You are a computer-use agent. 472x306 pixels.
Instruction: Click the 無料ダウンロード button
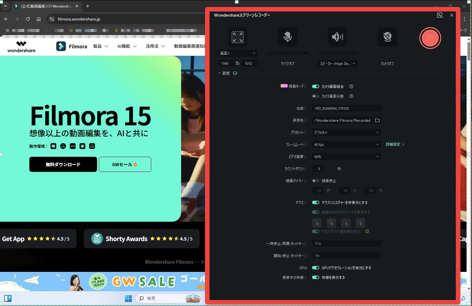(x=63, y=164)
